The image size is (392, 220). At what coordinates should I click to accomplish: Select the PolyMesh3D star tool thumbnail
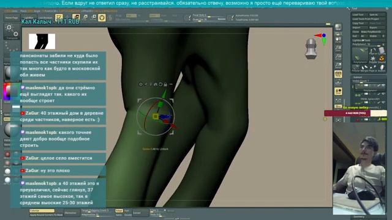[373, 59]
